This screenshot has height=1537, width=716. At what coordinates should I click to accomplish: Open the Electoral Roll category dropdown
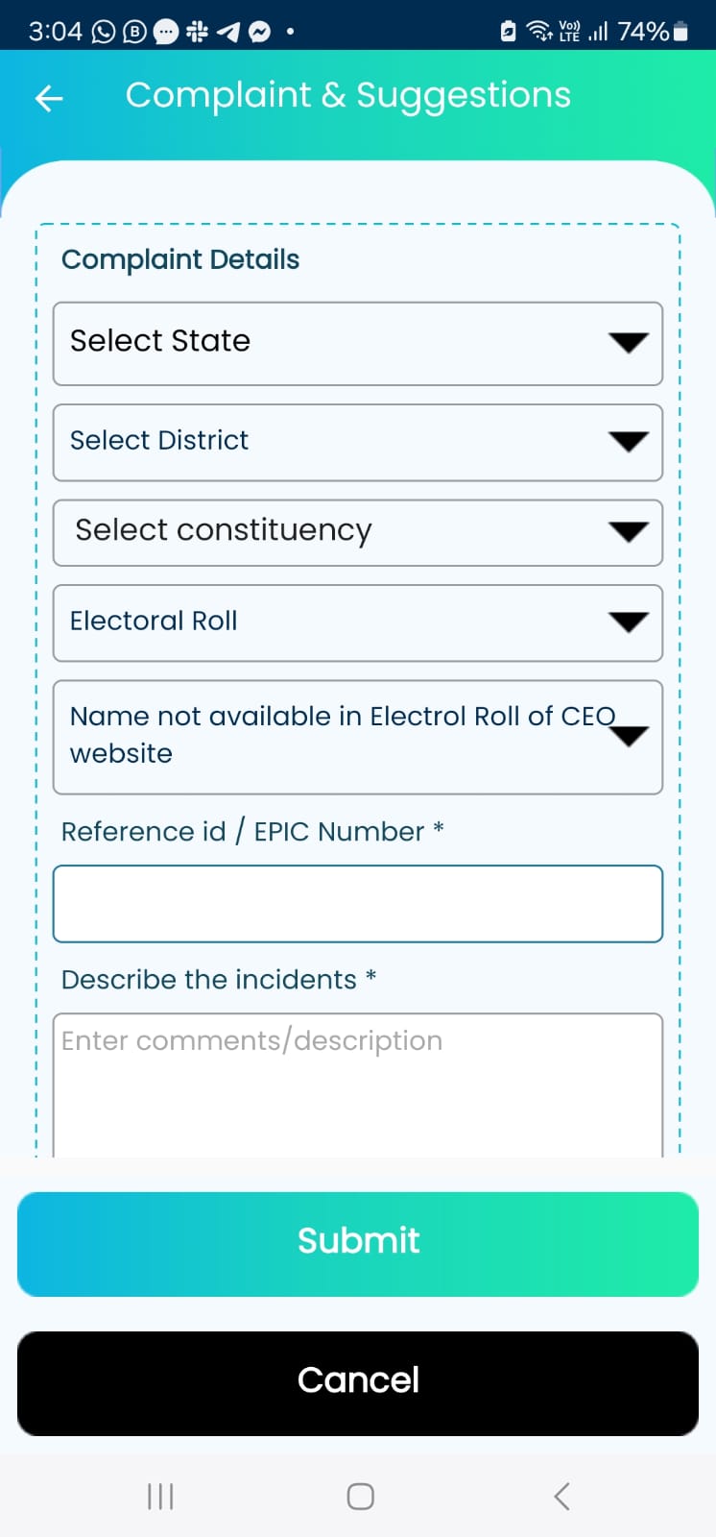point(357,622)
